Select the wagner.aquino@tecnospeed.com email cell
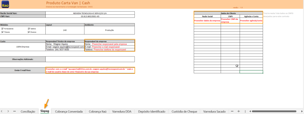Screen dimensions: 304x114 (65, 47)
